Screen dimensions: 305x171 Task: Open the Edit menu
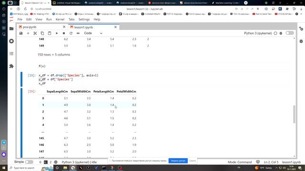(29, 19)
